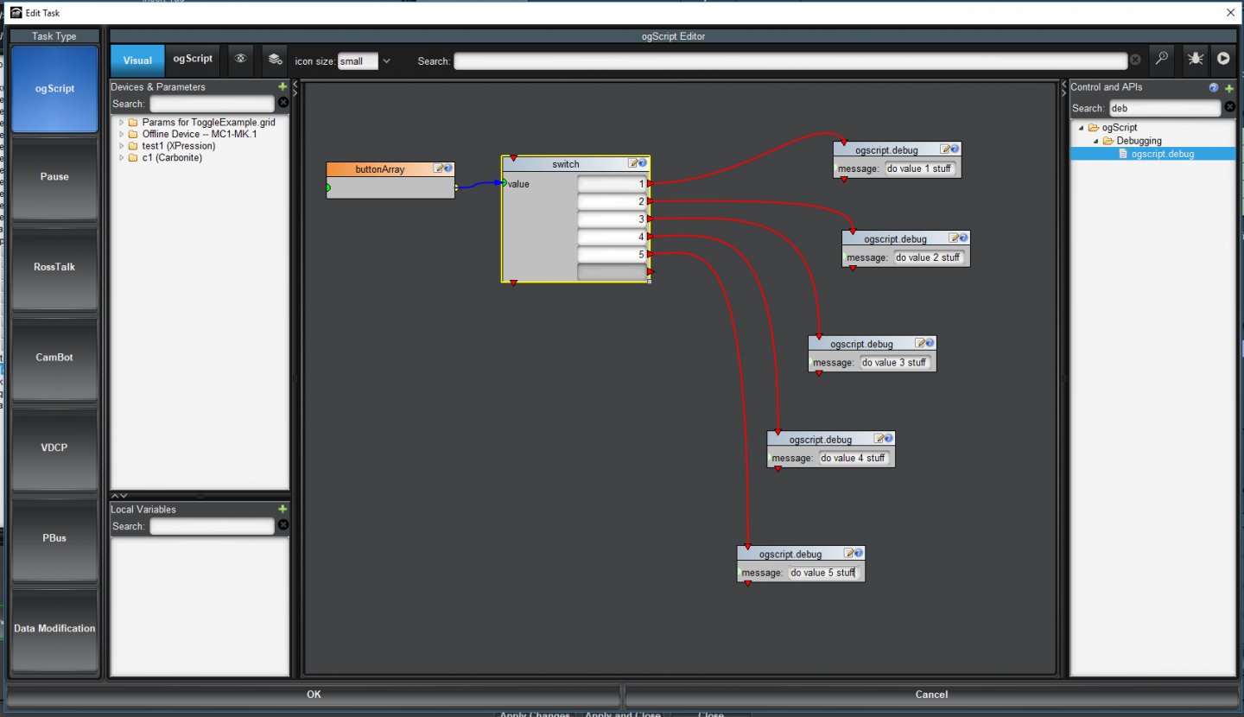Click the Local Variables search field
Screen dimensions: 1244x717
point(212,526)
